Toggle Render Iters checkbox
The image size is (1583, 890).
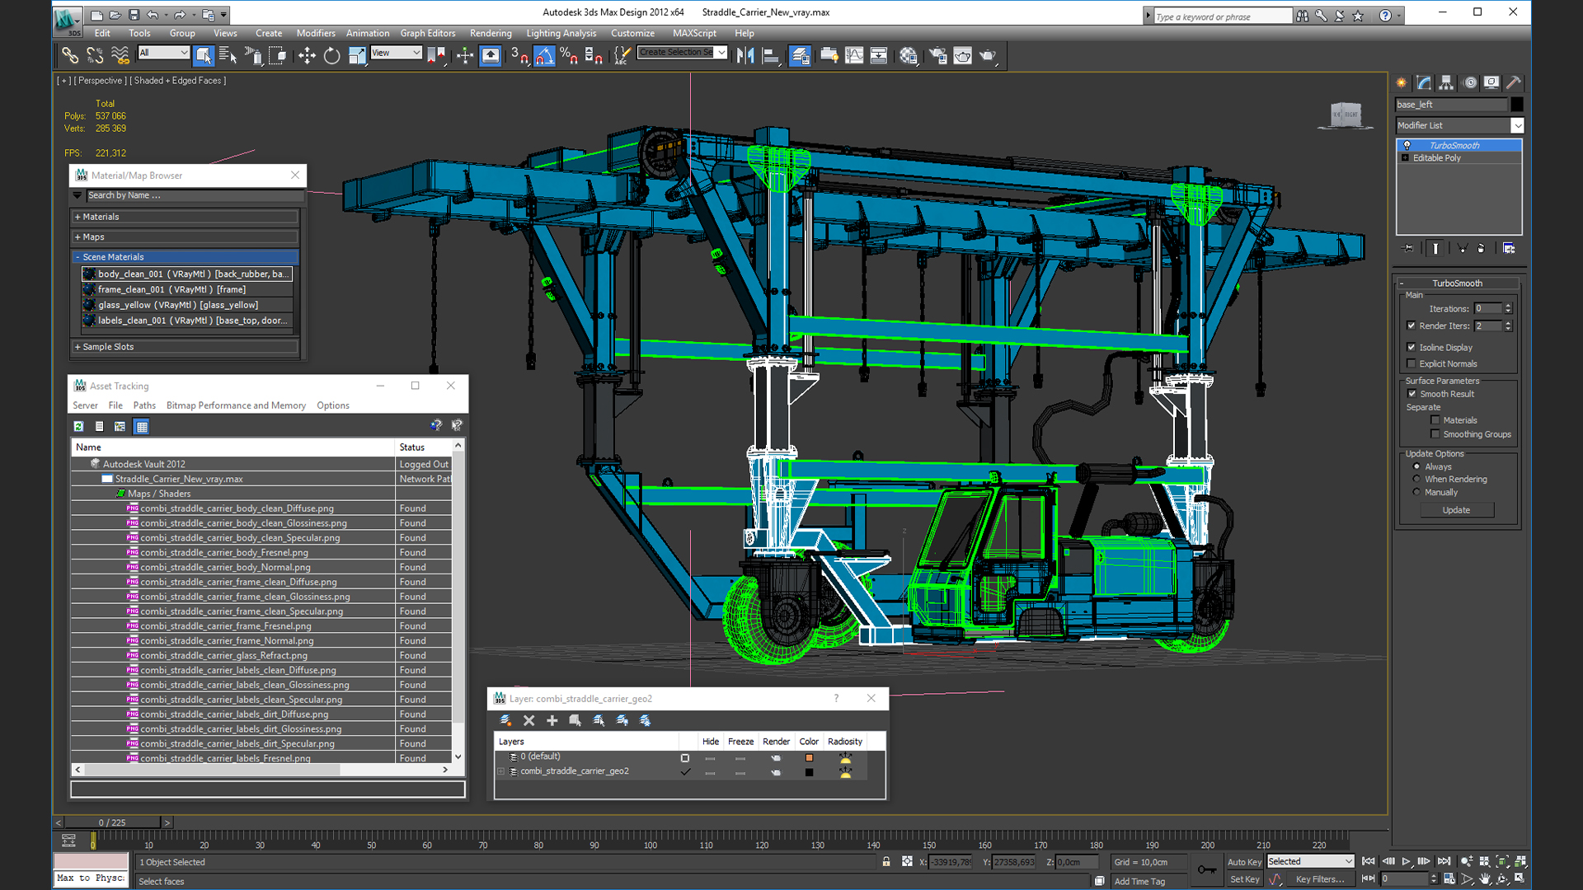point(1412,326)
